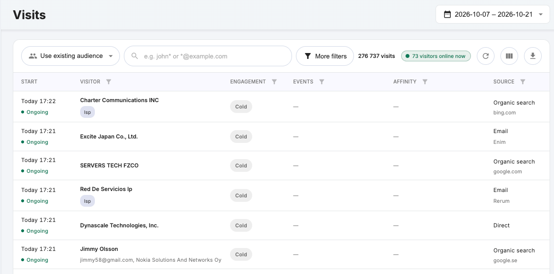Click Cold badge in Dynascale Technologies row

(241, 225)
